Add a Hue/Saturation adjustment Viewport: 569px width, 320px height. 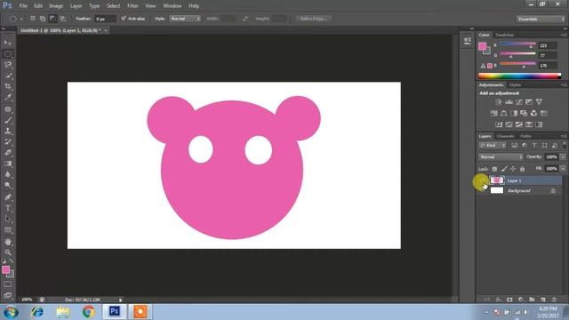[494, 113]
